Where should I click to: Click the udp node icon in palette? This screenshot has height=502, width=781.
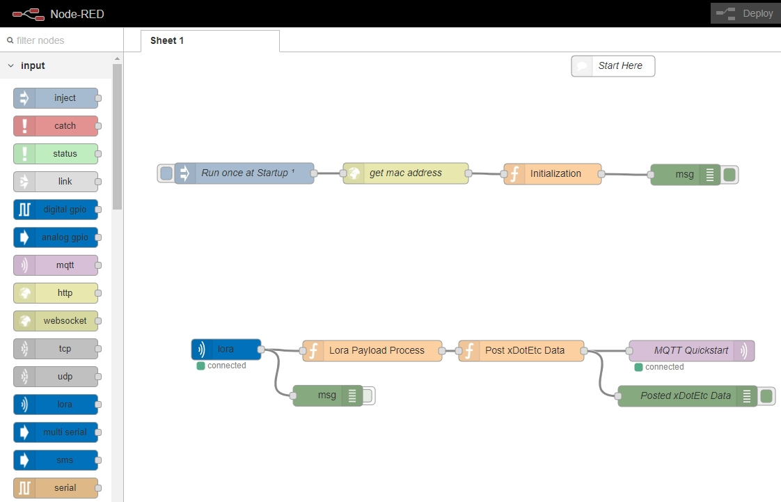click(24, 377)
